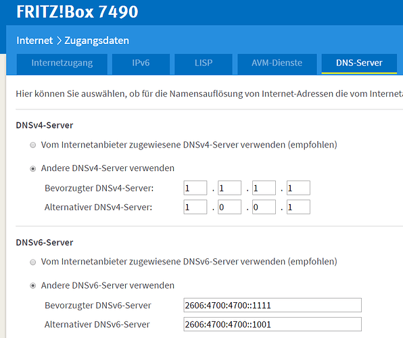Click label 'Vom Internetanbieter zugewiesene DNSv6-Server verwenden'
Viewport: 403px width, 338px height.
189,262
